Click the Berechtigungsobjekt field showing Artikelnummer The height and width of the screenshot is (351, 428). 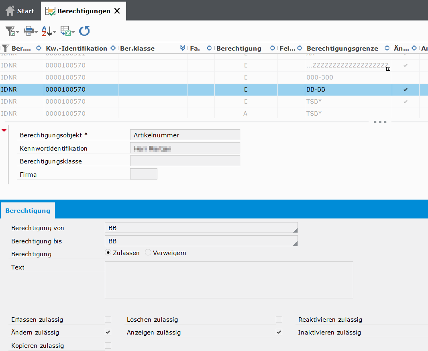(185, 135)
